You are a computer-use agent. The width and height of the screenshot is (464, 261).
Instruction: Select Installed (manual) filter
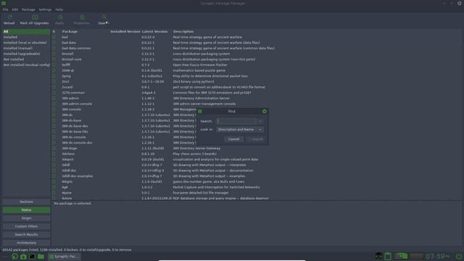pyautogui.click(x=26, y=49)
